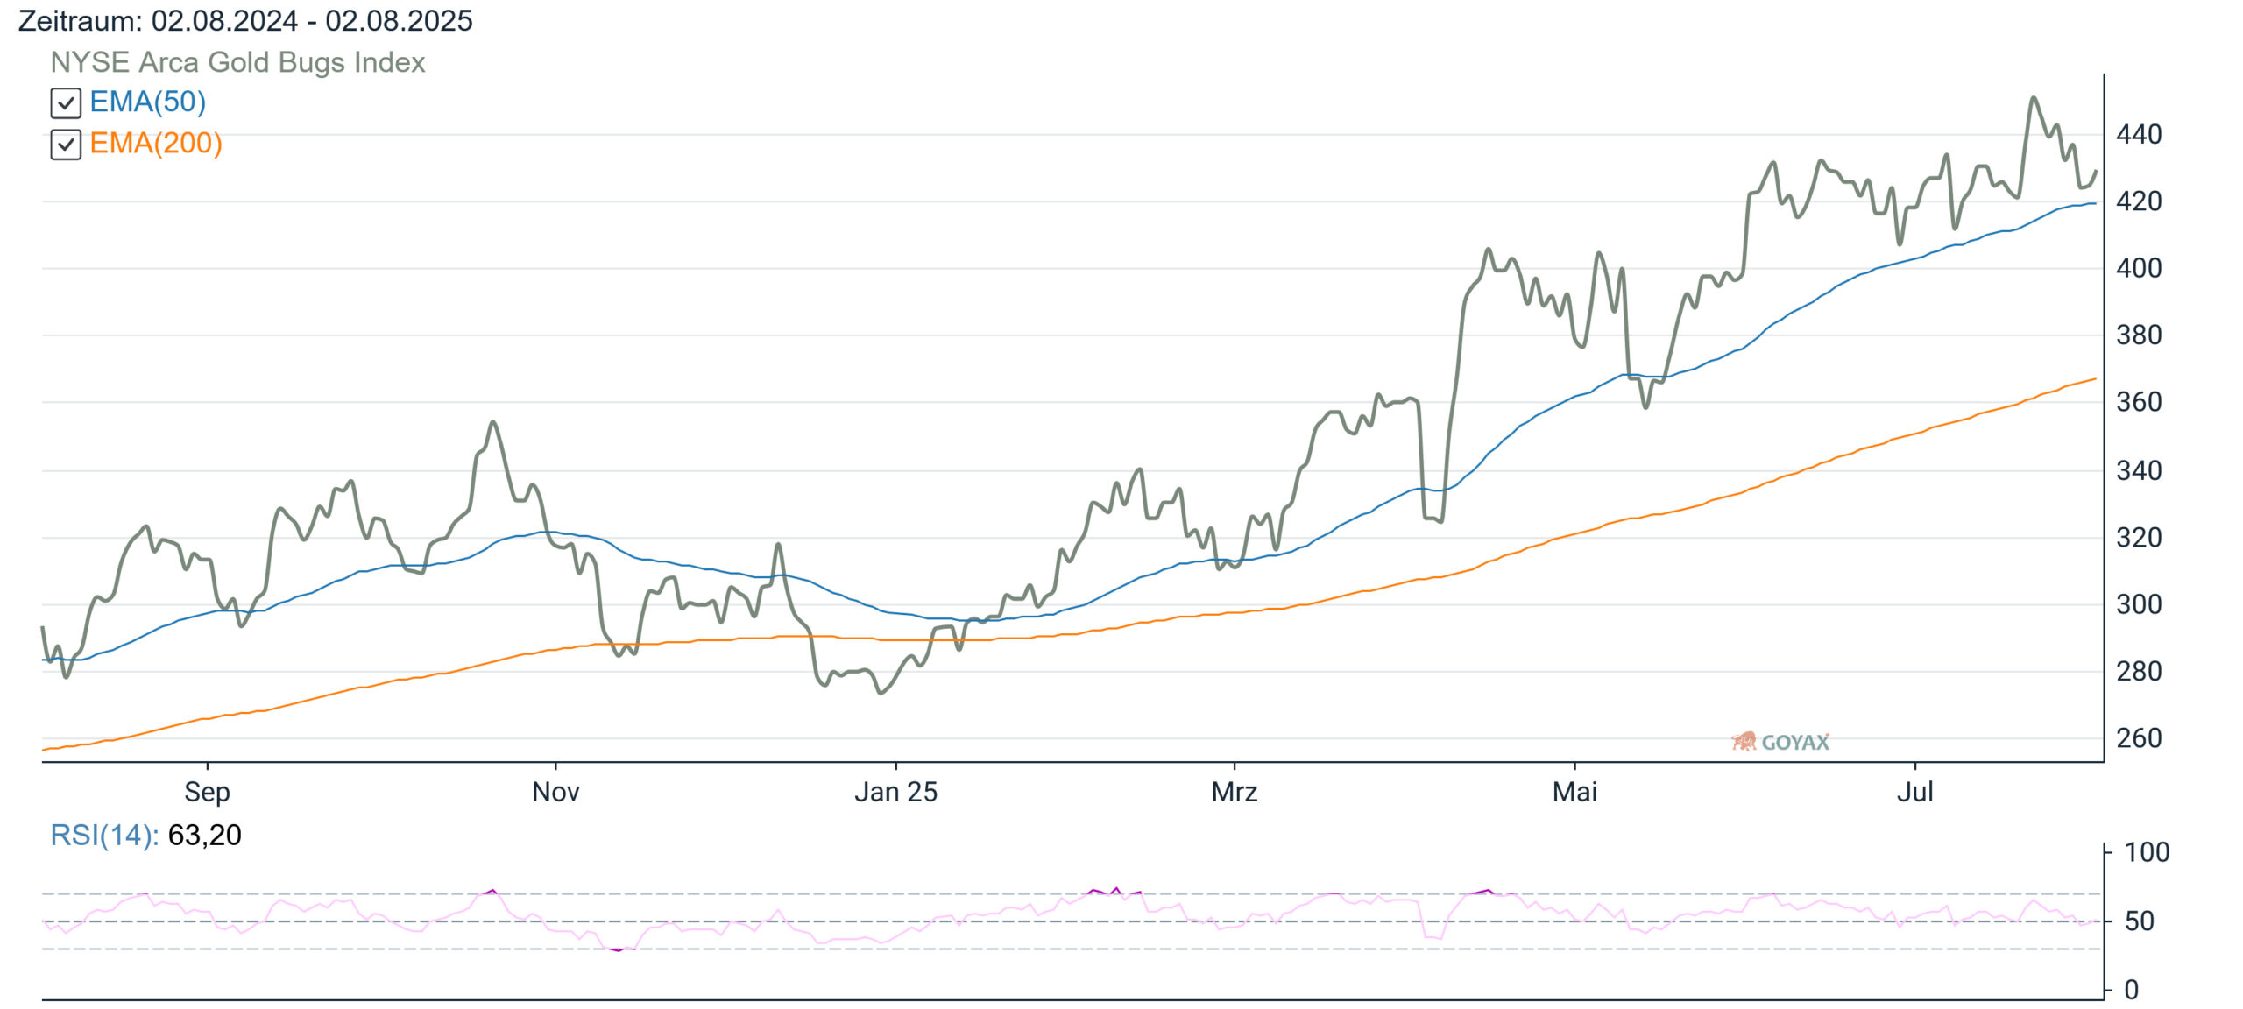Screen dimensions: 2243x1009
Task: Select the NYSE Arca Gold Bugs Index title
Action: click(x=237, y=62)
